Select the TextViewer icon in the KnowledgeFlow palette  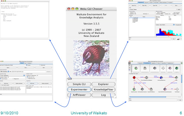click(x=163, y=68)
